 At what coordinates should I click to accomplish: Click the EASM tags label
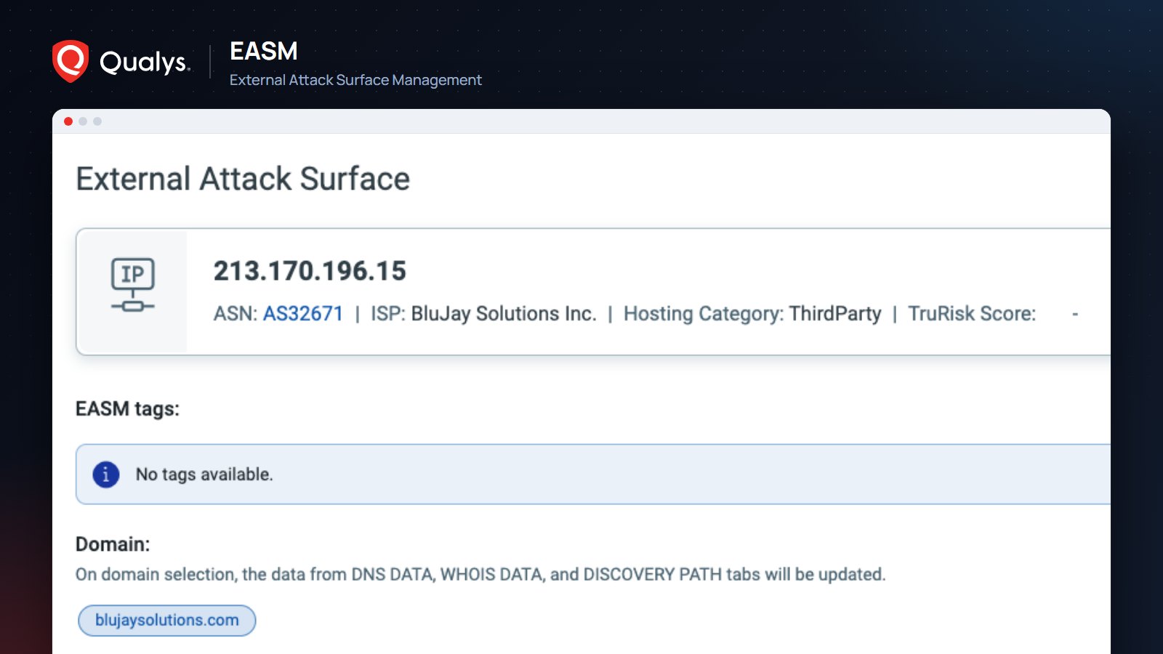[127, 409]
